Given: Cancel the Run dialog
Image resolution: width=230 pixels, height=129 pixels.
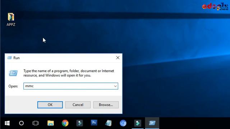Looking at the screenshot, I should [78, 105].
